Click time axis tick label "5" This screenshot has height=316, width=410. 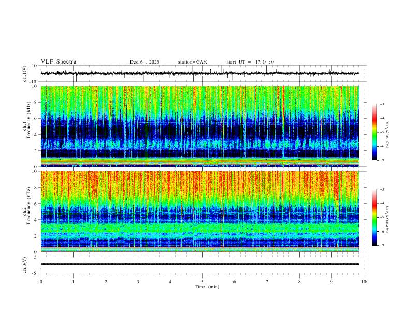202,282
